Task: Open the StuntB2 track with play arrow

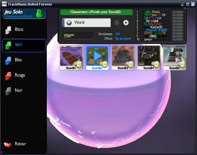Action: pyautogui.click(x=97, y=56)
